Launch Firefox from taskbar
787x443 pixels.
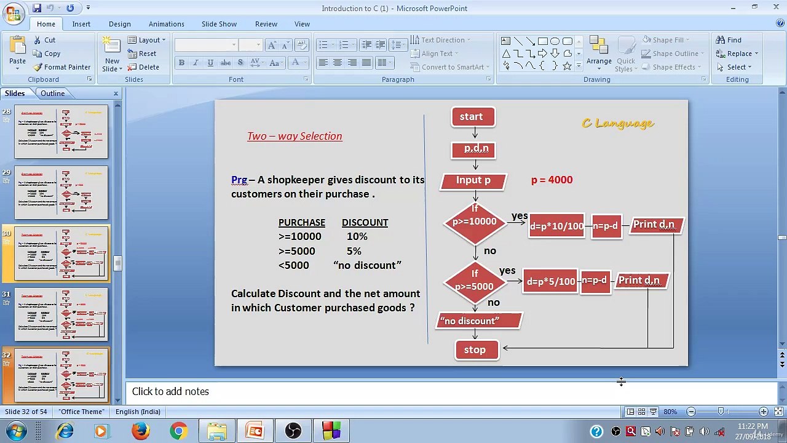tap(140, 431)
